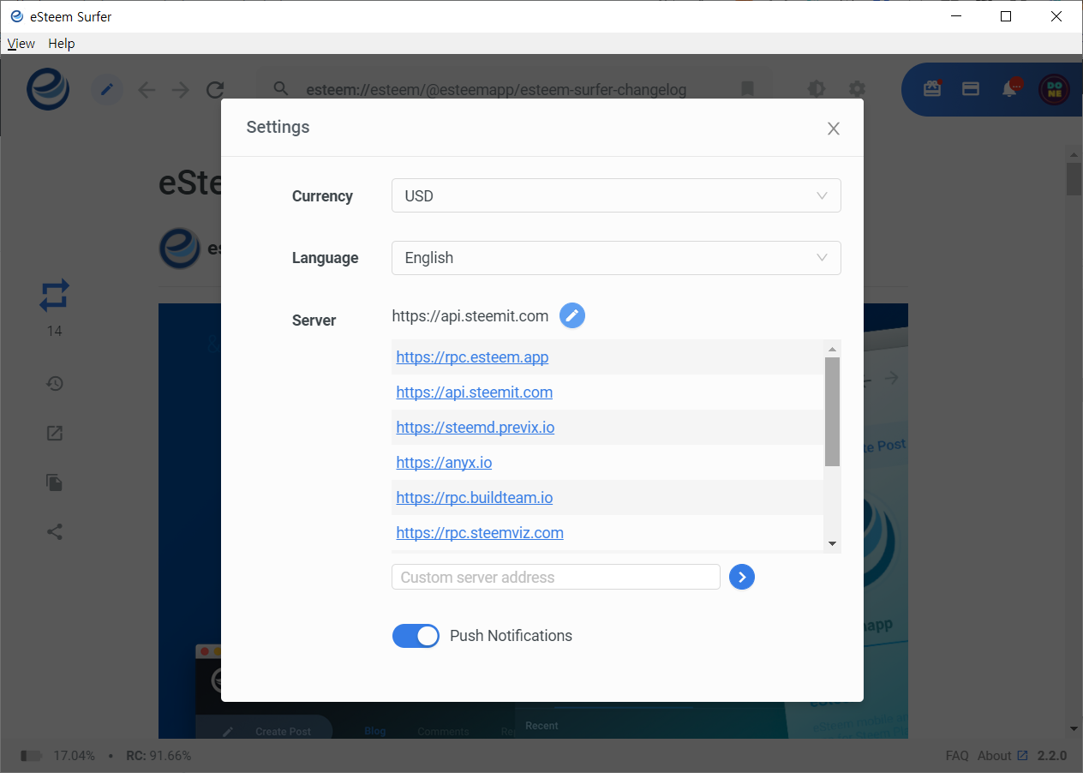Close the Settings dialog with the X

(x=834, y=129)
